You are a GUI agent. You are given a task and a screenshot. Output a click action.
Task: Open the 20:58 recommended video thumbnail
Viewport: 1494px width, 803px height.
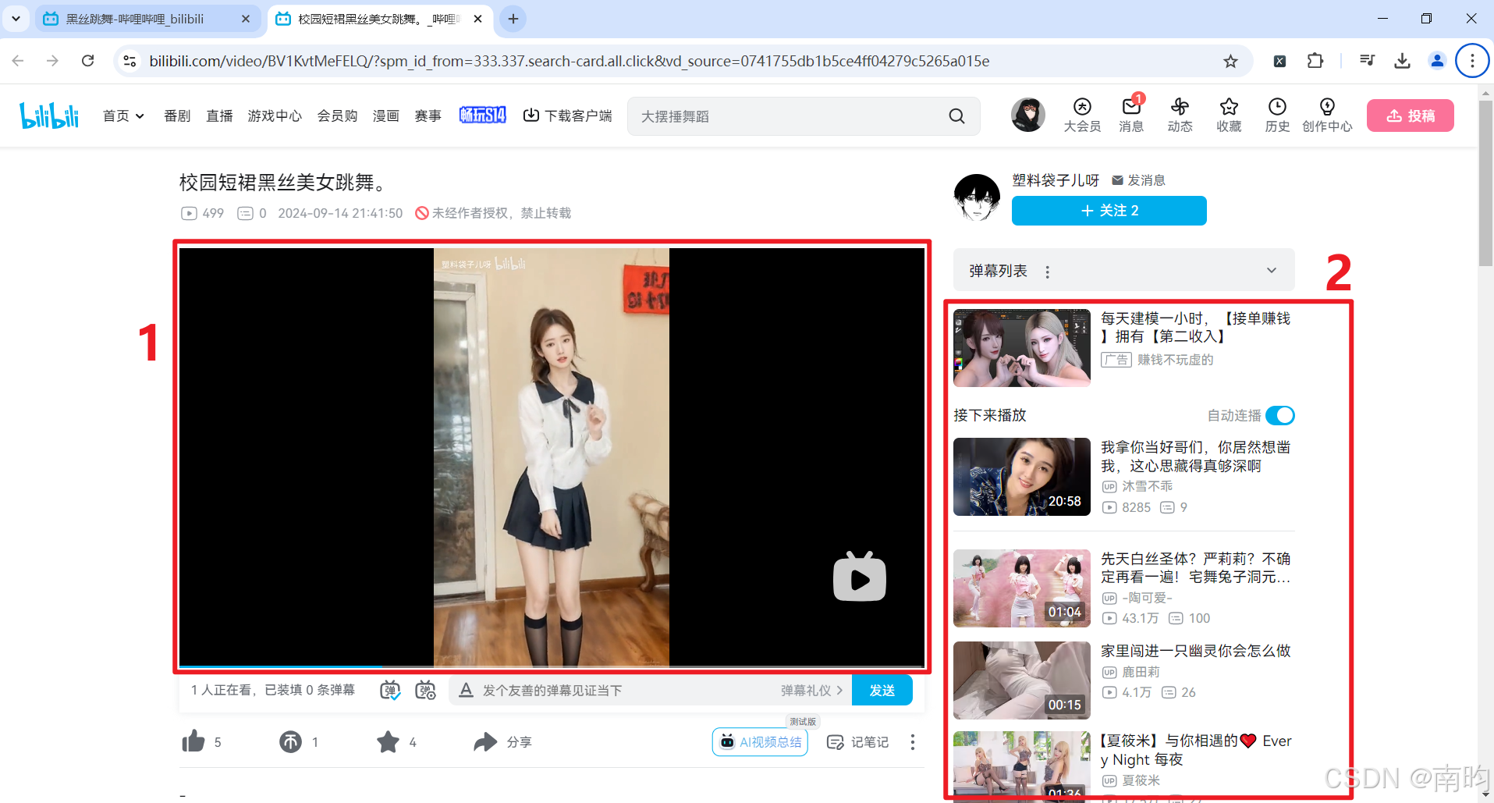[x=1021, y=477]
